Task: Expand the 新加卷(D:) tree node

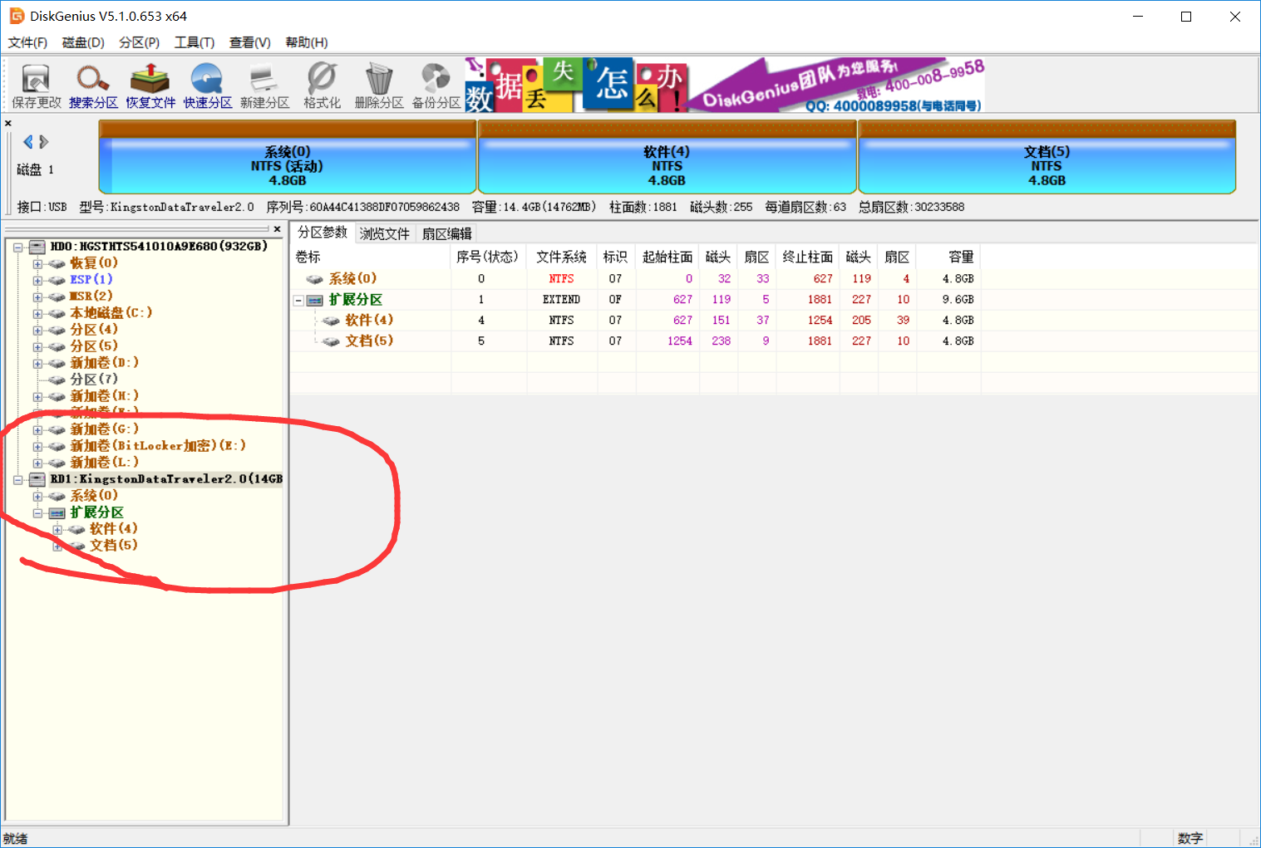Action: click(37, 364)
